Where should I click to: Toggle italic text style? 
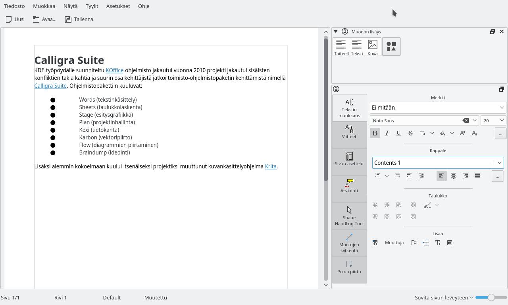click(x=387, y=133)
